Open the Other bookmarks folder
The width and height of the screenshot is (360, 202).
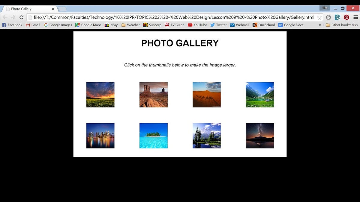click(x=341, y=25)
